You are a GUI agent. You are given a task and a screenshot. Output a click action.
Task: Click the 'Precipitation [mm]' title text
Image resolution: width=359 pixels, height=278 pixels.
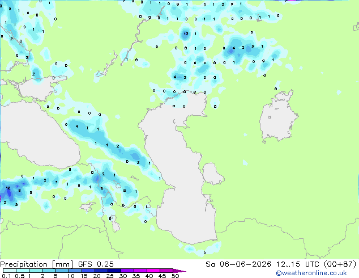click(x=36, y=264)
